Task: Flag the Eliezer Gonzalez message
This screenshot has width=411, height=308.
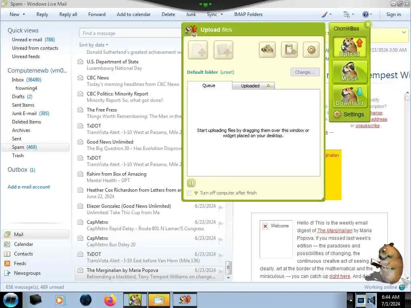Action: click(220, 208)
